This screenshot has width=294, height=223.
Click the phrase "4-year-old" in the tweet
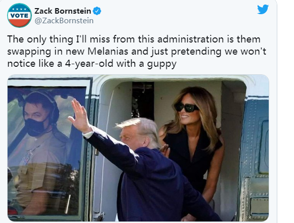89,64
